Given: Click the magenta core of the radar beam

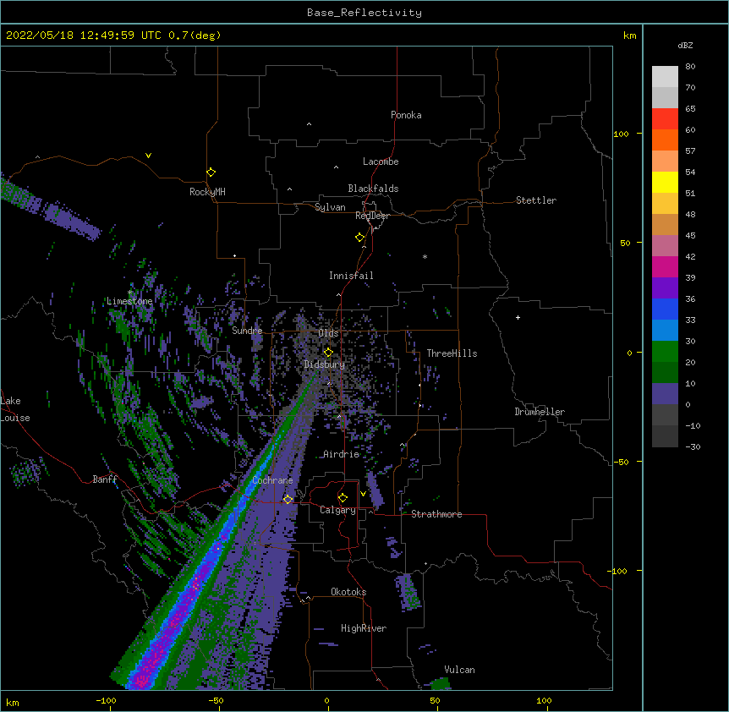Looking at the screenshot, I should tap(173, 622).
